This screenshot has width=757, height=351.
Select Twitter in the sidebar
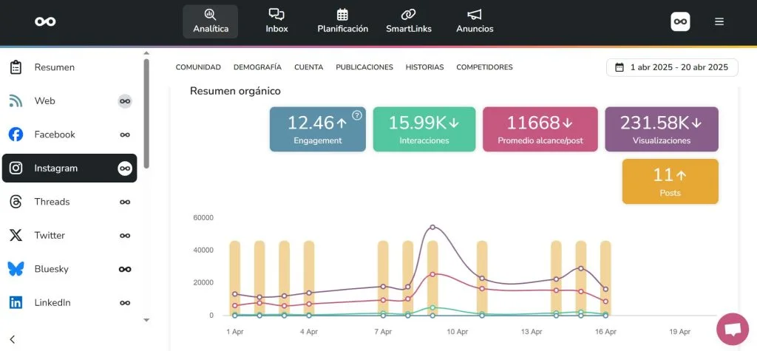[x=50, y=236]
